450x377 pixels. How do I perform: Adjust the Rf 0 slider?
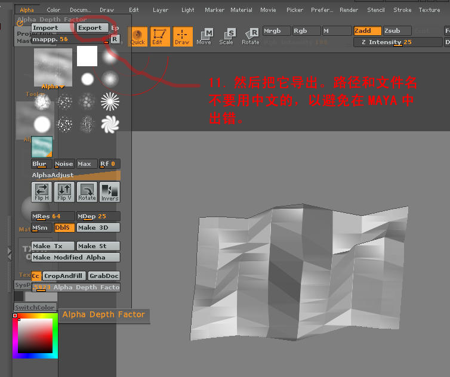click(x=110, y=164)
